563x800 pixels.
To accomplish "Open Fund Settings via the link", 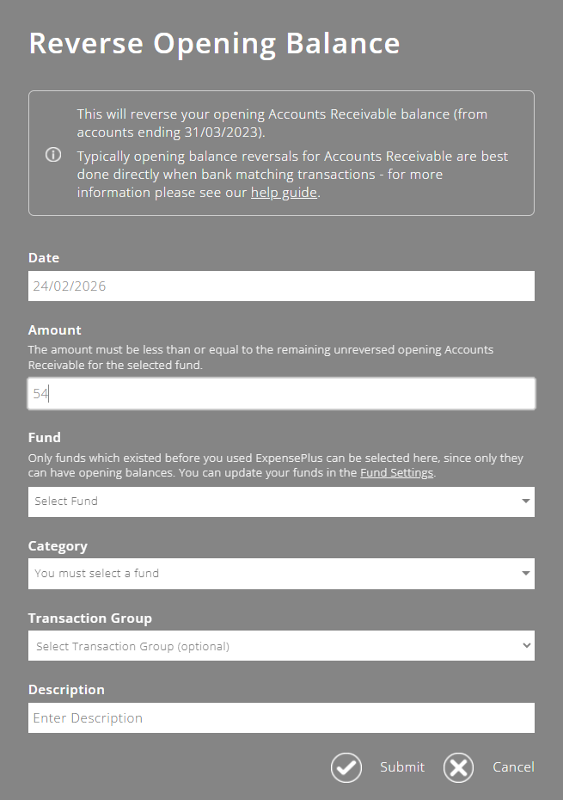I will click(397, 471).
